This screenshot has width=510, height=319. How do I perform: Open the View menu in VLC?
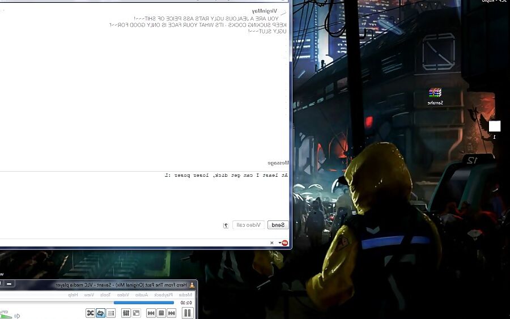pos(89,295)
